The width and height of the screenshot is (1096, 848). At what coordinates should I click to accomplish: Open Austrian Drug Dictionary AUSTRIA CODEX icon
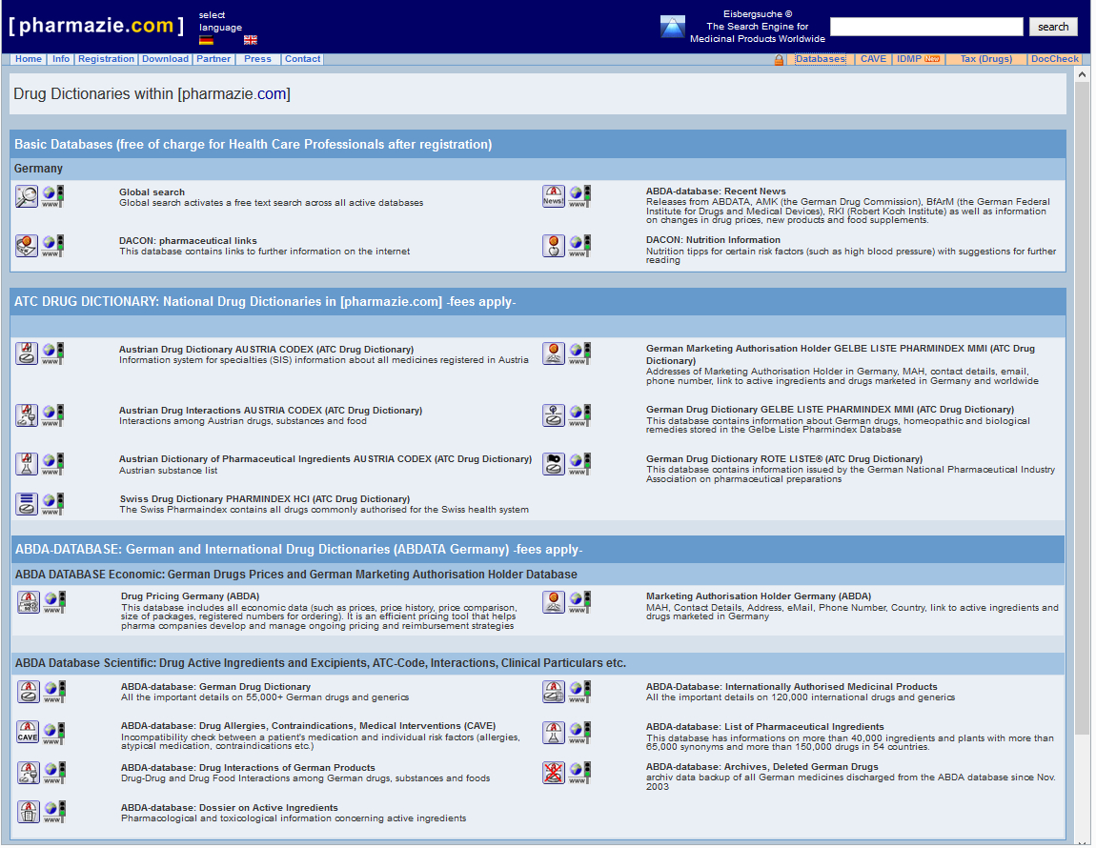click(27, 353)
